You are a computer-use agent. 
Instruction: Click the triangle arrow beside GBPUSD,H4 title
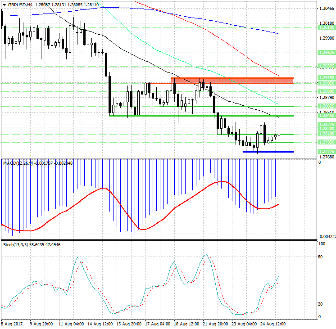(4, 5)
